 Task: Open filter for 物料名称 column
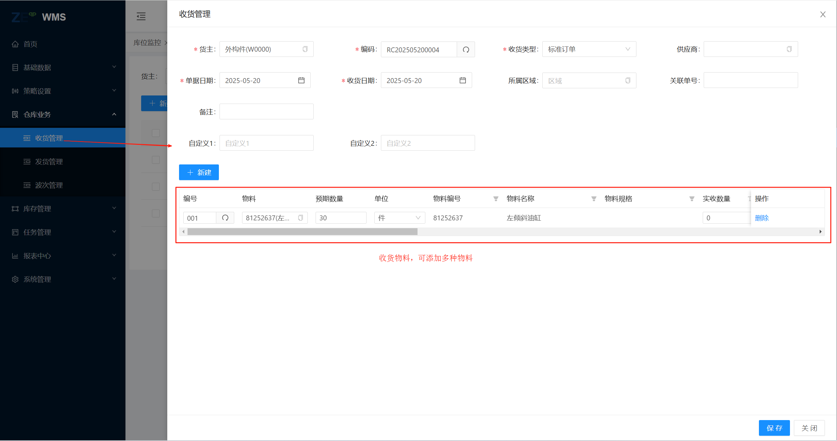(594, 199)
